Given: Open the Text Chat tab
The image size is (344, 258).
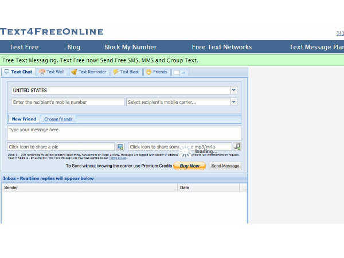Looking at the screenshot, I should (18, 72).
